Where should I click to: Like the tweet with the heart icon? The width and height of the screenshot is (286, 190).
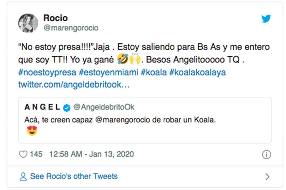tap(23, 154)
